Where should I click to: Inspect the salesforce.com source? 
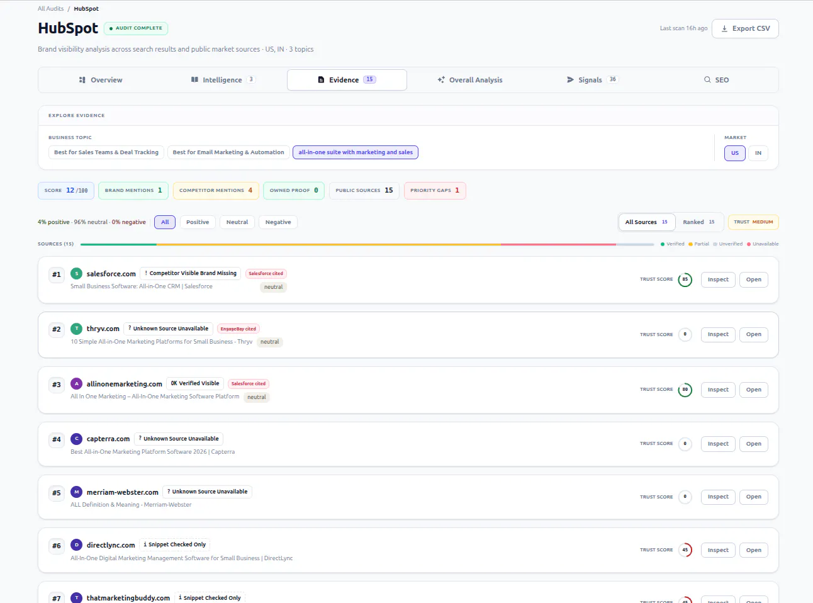pyautogui.click(x=718, y=279)
